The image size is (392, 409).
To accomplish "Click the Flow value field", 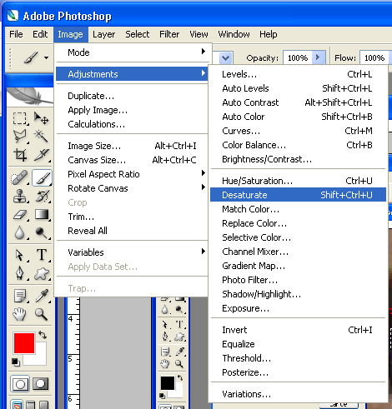I will click(x=374, y=57).
